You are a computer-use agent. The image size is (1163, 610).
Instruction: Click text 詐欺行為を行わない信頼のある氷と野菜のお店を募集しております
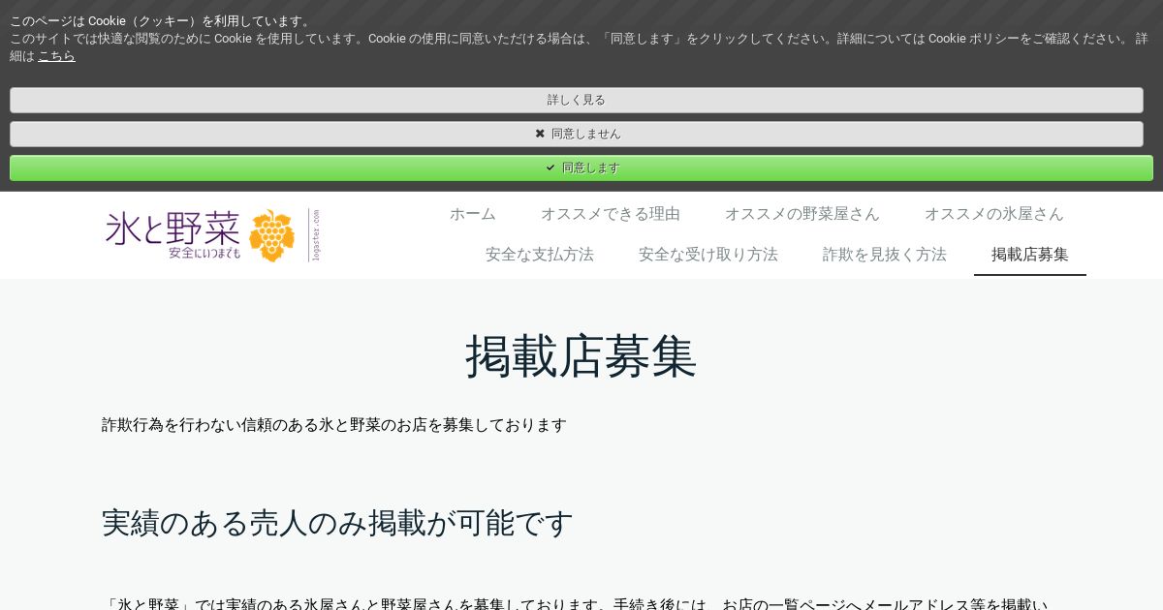click(334, 425)
